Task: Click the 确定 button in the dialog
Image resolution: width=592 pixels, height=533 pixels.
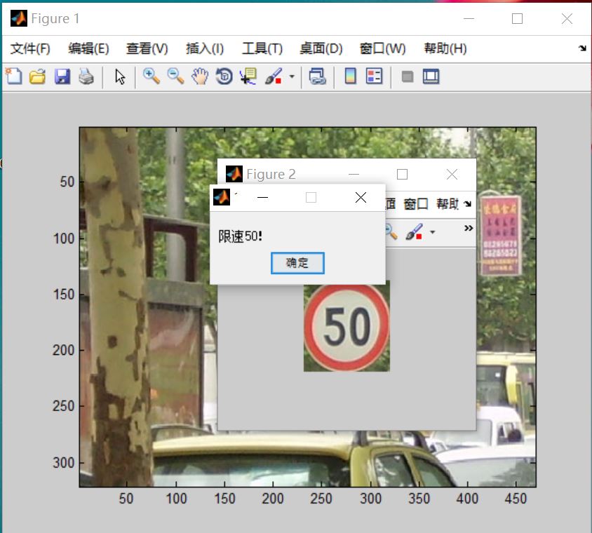Action: point(297,263)
